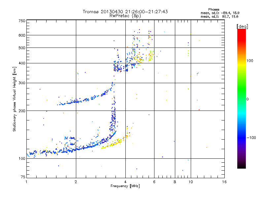
Task: Click the yellow-green cluster near 5.7 MHz, 430 km
Action: coord(150,56)
